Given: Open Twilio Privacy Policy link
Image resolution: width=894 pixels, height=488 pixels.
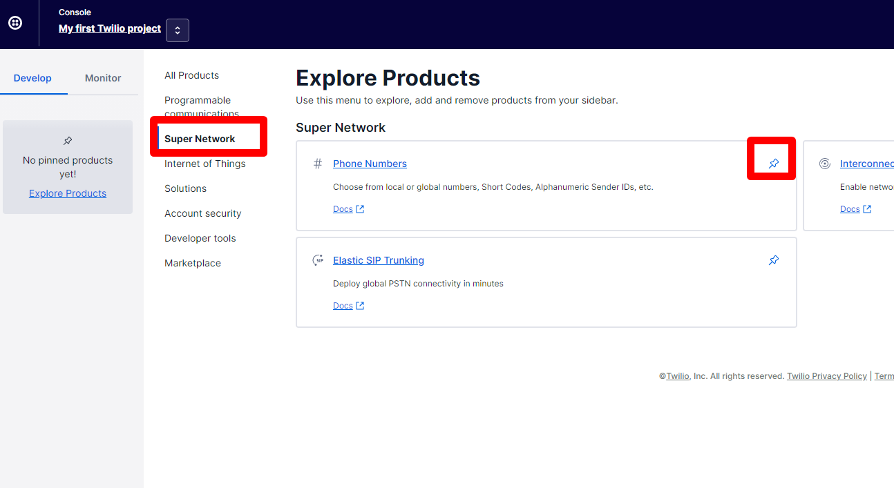Looking at the screenshot, I should click(827, 376).
